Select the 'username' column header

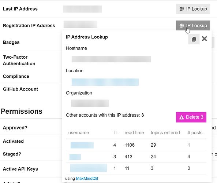pyautogui.click(x=79, y=133)
